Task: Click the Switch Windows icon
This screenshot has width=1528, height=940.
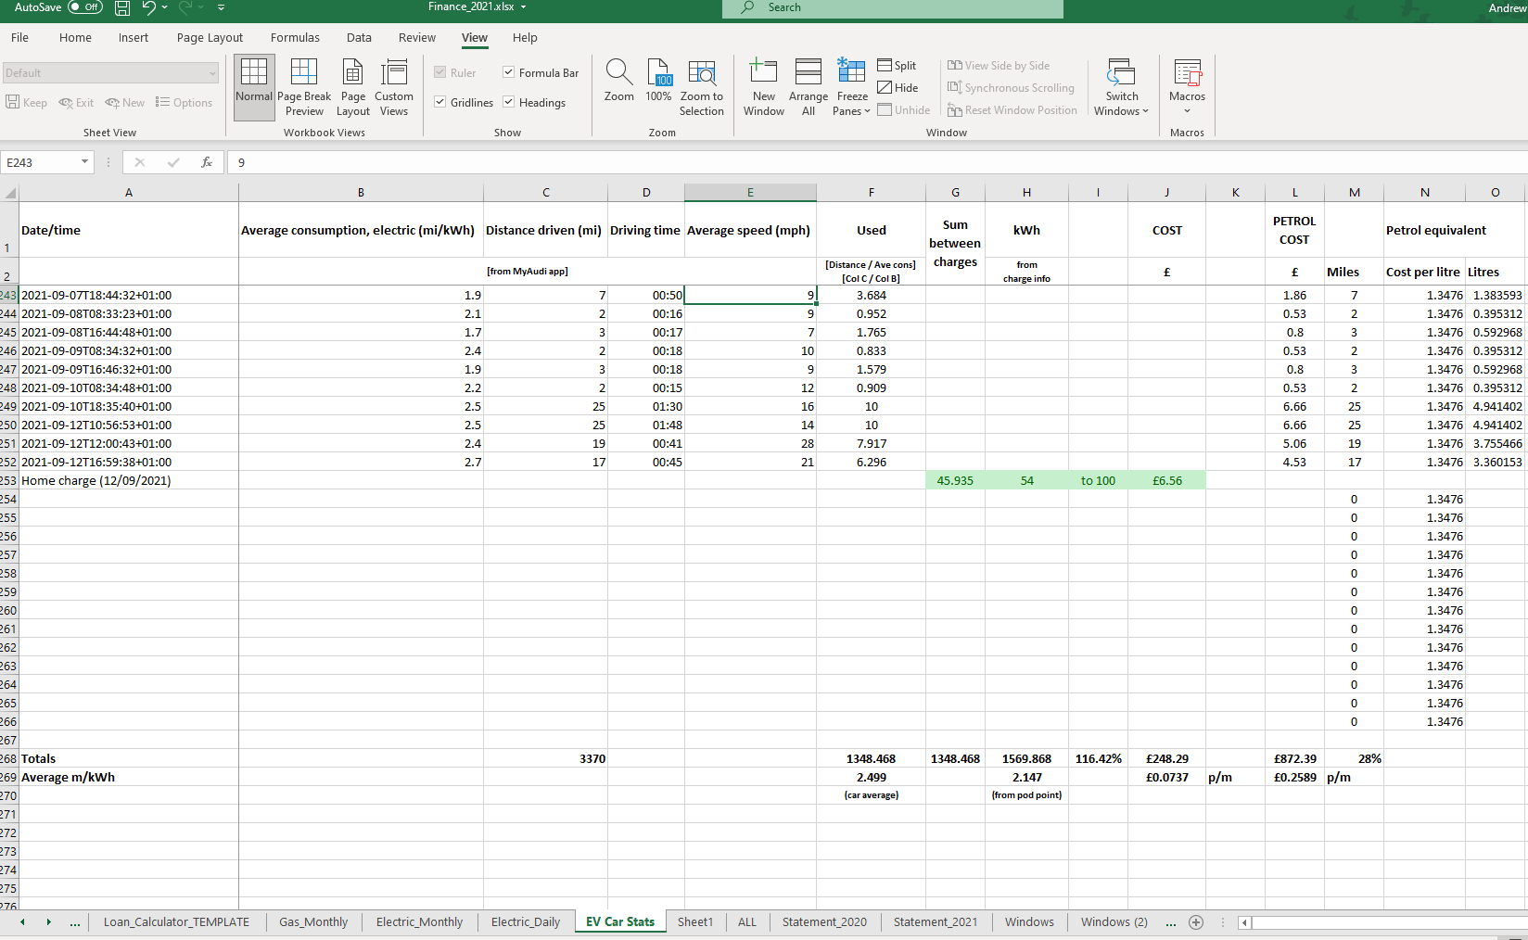Action: [x=1122, y=72]
